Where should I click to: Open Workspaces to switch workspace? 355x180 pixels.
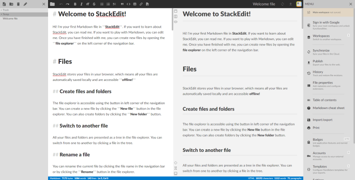[x=321, y=37]
